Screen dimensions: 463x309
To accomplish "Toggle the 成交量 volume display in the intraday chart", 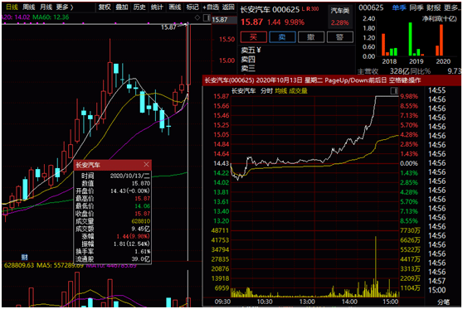I will coord(298,91).
